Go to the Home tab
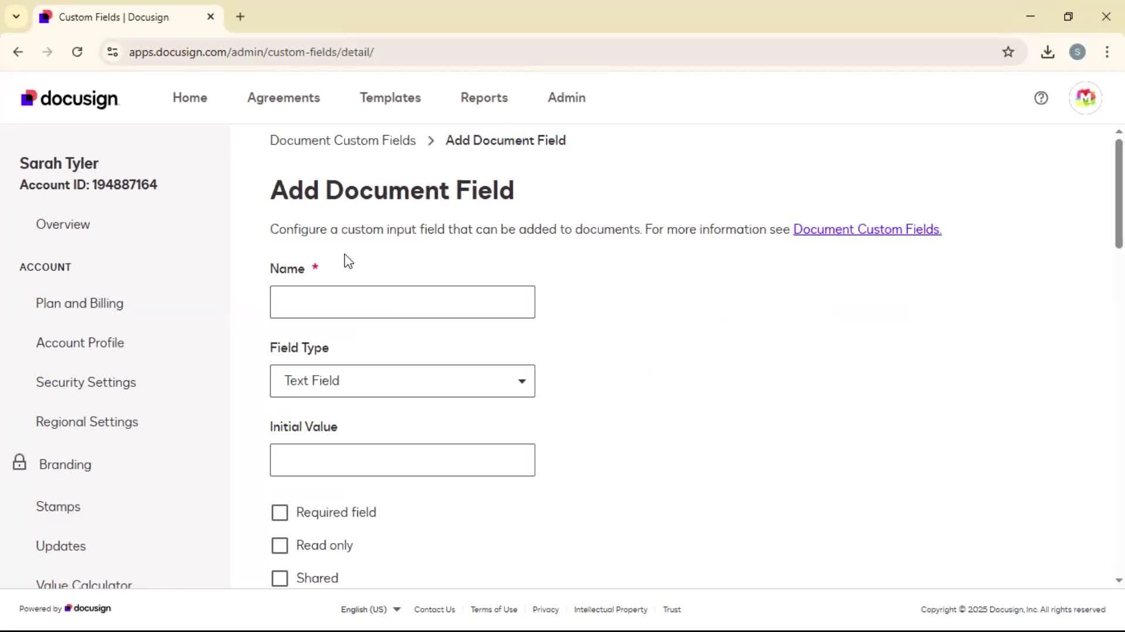The width and height of the screenshot is (1125, 632). tap(190, 98)
